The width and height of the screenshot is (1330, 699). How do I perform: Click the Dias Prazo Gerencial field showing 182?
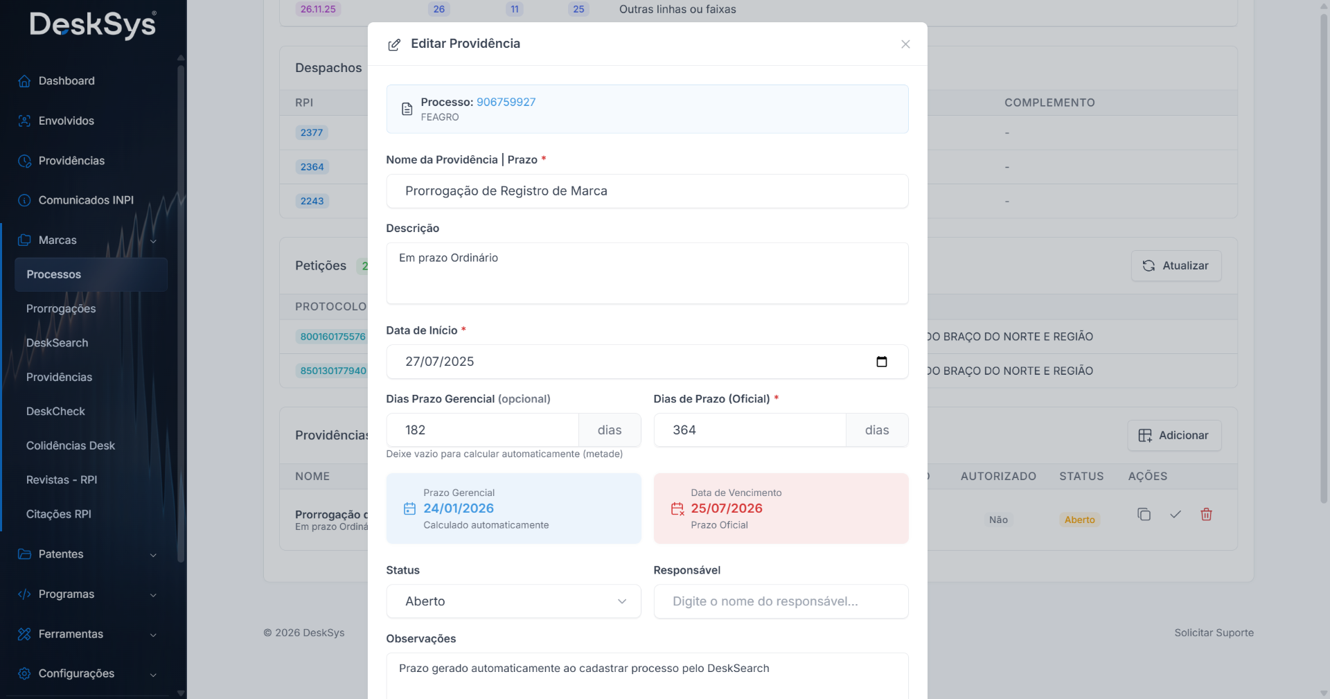click(482, 430)
